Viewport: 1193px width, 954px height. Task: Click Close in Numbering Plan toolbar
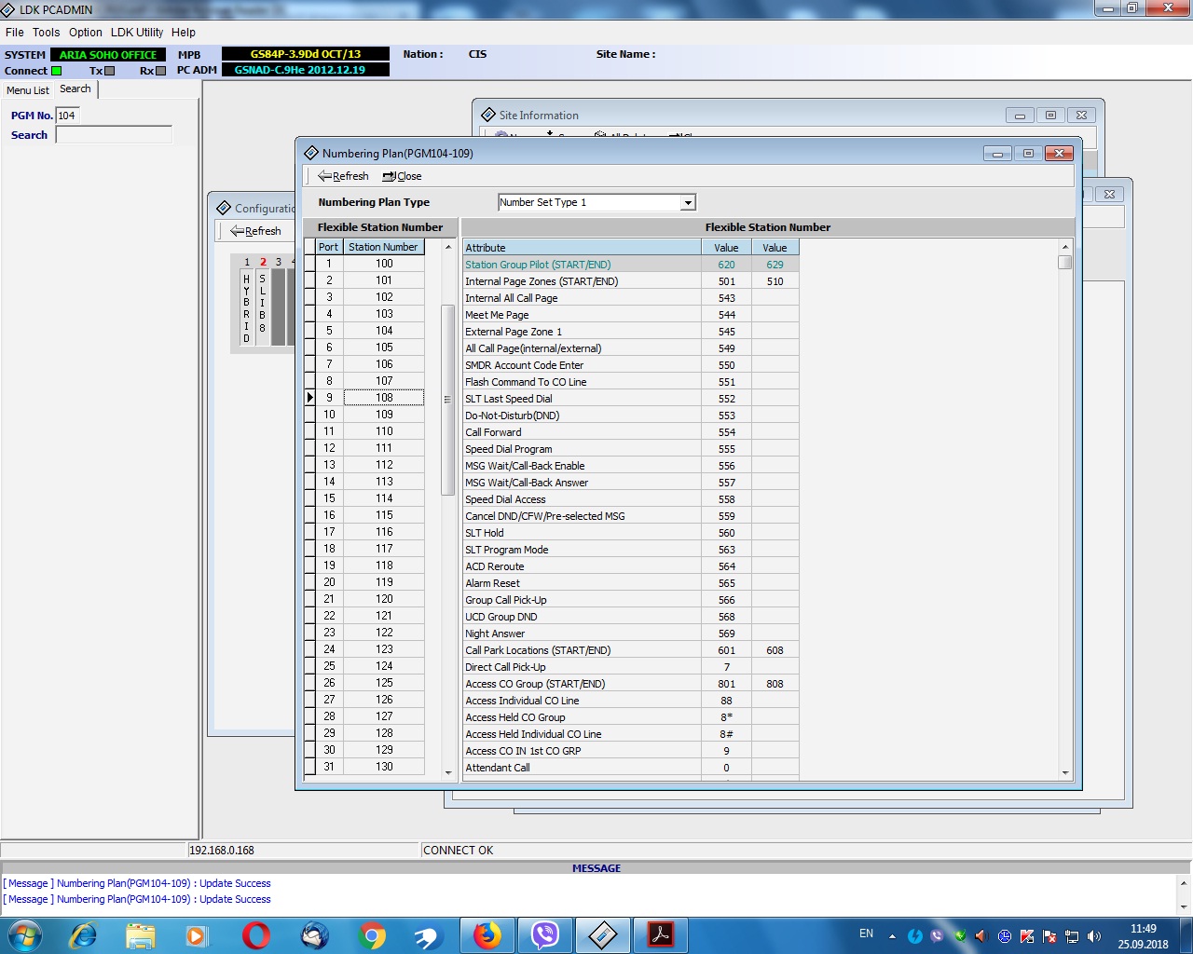click(x=403, y=176)
